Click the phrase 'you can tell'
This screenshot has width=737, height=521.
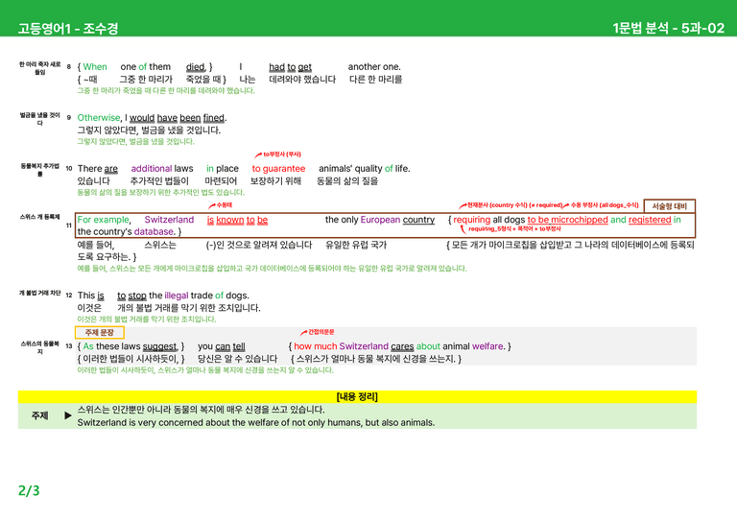pyautogui.click(x=222, y=346)
